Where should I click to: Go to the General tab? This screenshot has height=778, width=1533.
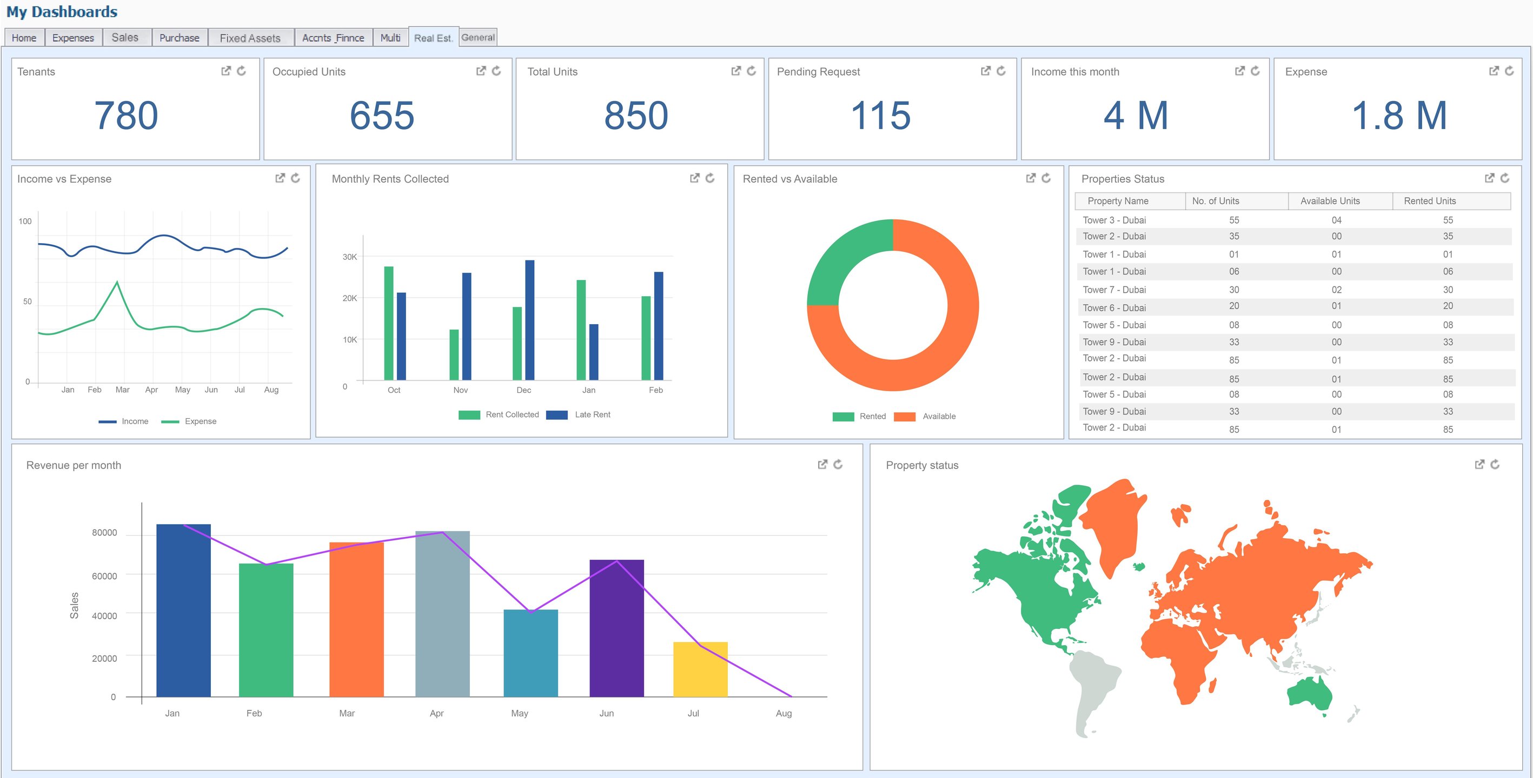click(478, 37)
